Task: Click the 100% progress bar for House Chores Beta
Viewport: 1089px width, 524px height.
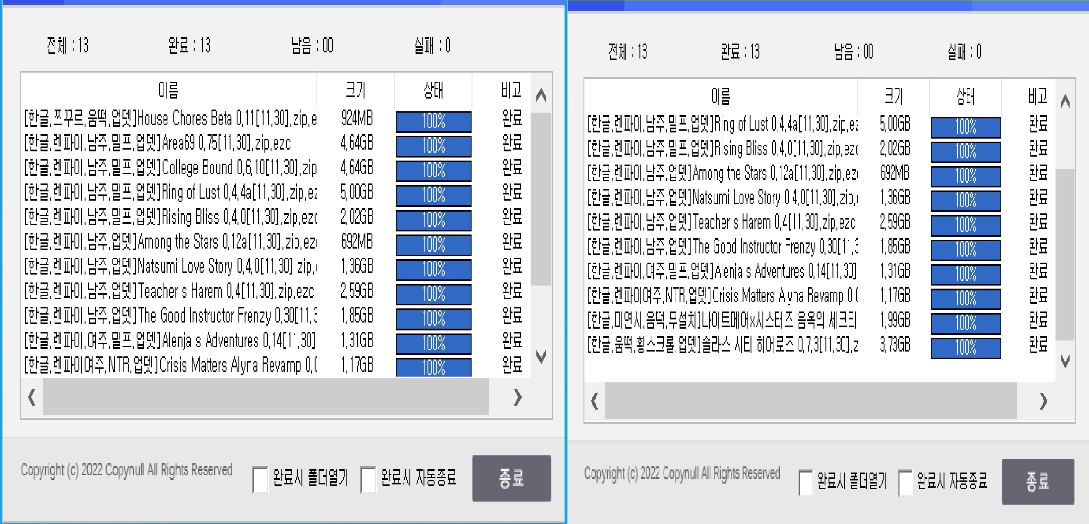Action: point(433,121)
